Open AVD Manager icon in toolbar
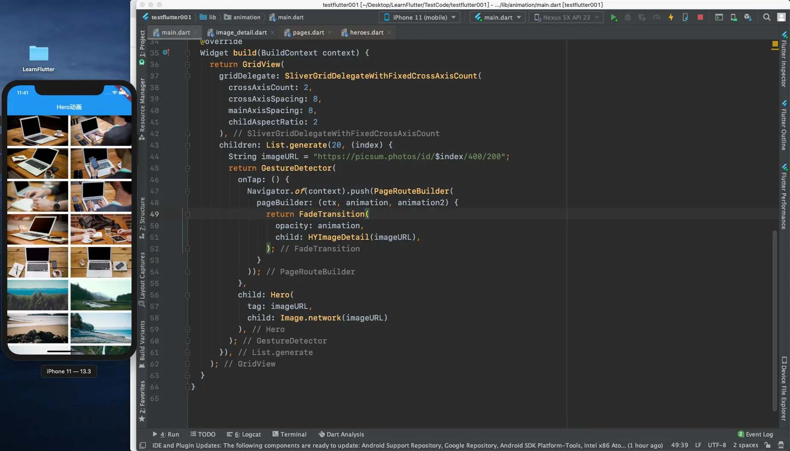The image size is (790, 451). (x=734, y=17)
